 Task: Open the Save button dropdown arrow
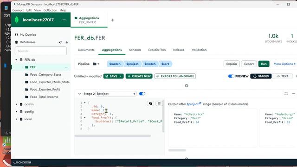pos(120,76)
